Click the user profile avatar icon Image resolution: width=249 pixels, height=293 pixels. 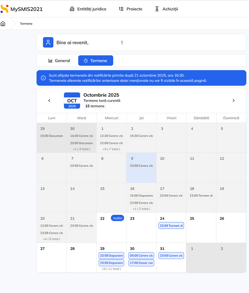click(48, 42)
